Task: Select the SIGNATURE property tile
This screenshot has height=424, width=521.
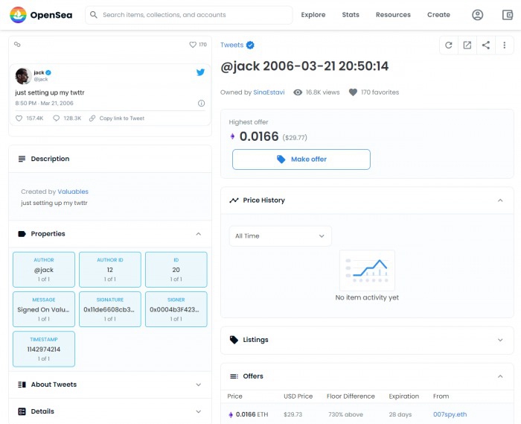Action: (x=110, y=309)
